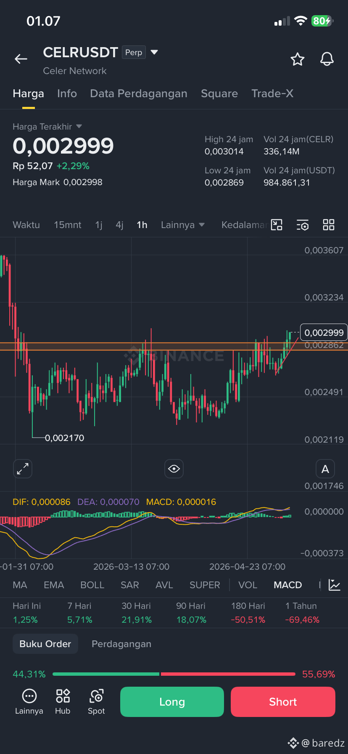Expand the CELRUSDT pair selector arrow
Viewport: 348px width, 754px height.
pos(154,52)
